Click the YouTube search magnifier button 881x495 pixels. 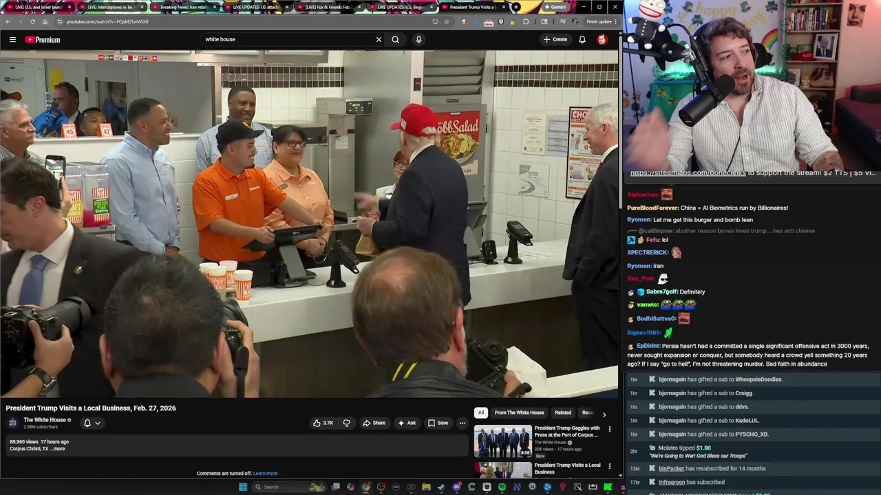click(x=395, y=39)
